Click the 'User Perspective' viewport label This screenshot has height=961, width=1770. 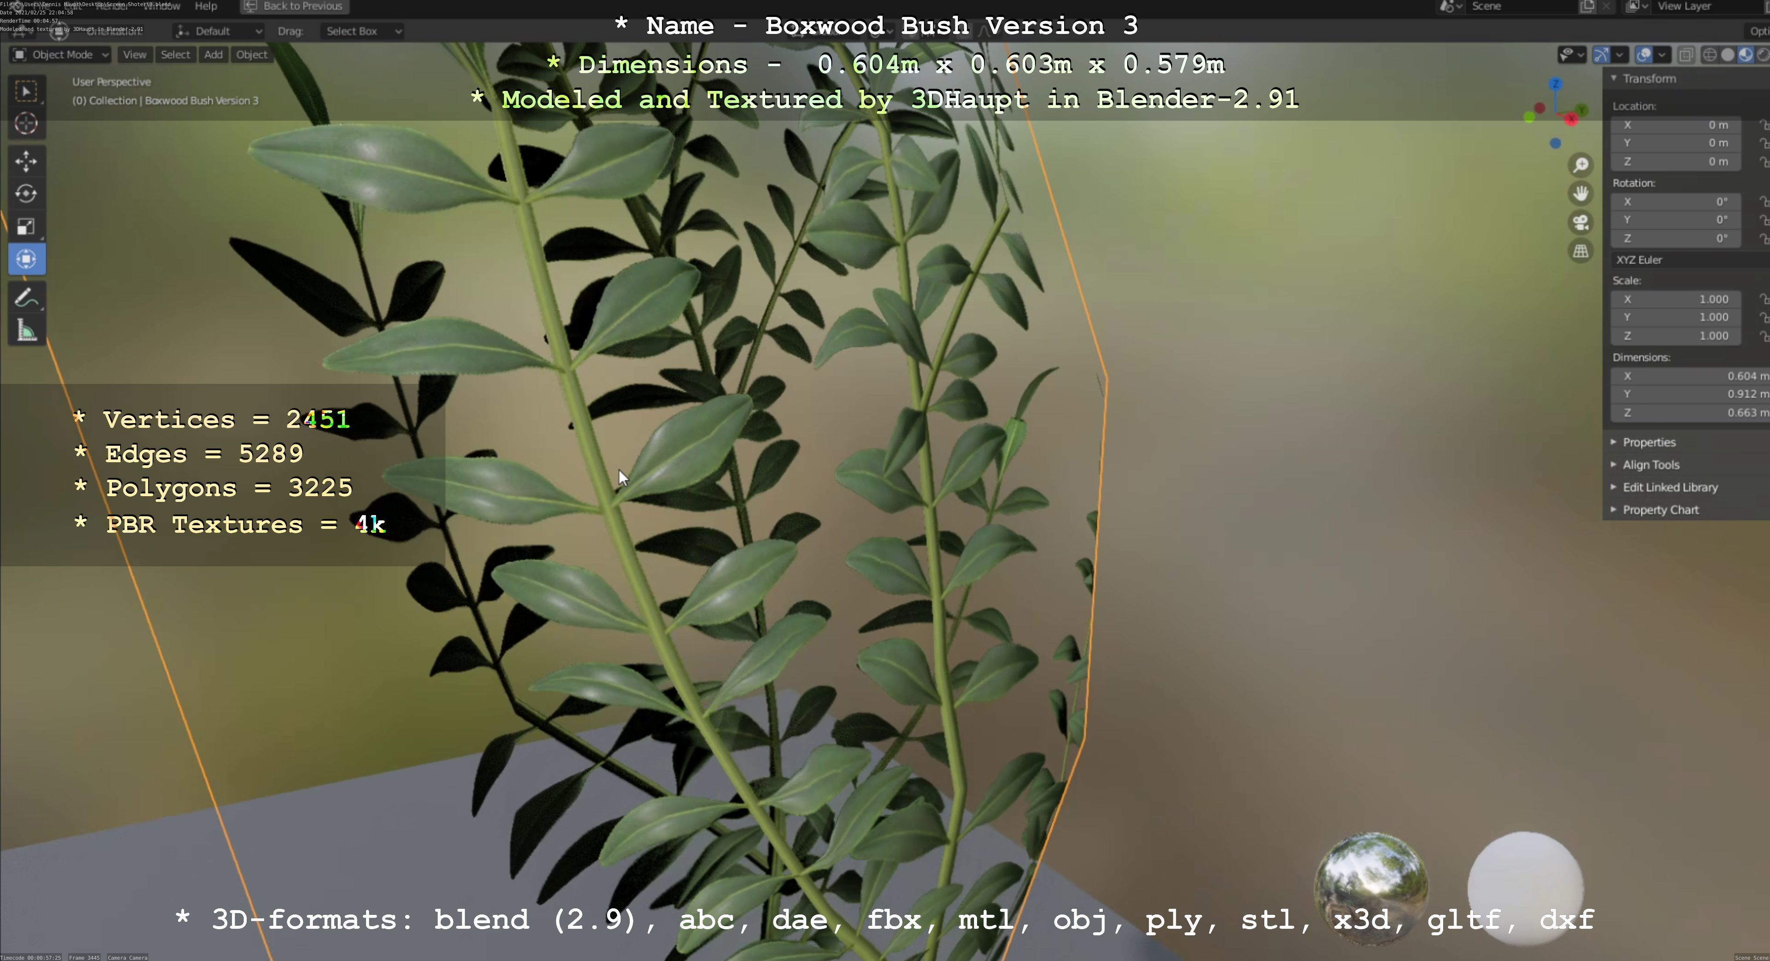[111, 82]
